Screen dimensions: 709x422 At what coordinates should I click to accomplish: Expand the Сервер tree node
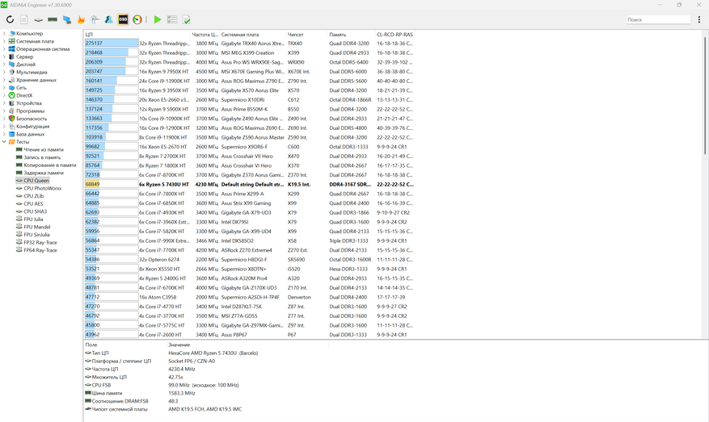4,56
